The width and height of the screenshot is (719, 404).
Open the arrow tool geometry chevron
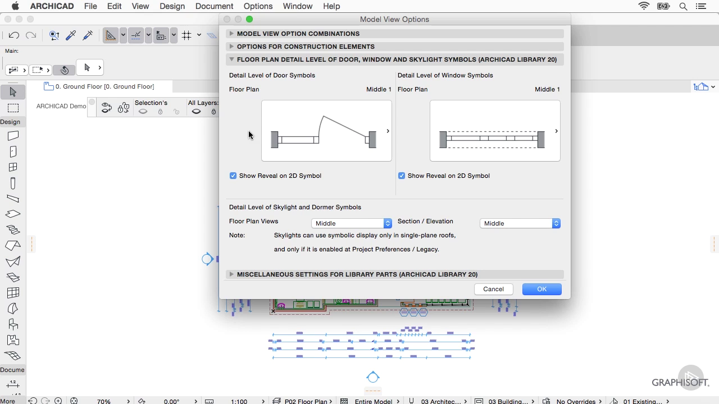pos(99,68)
